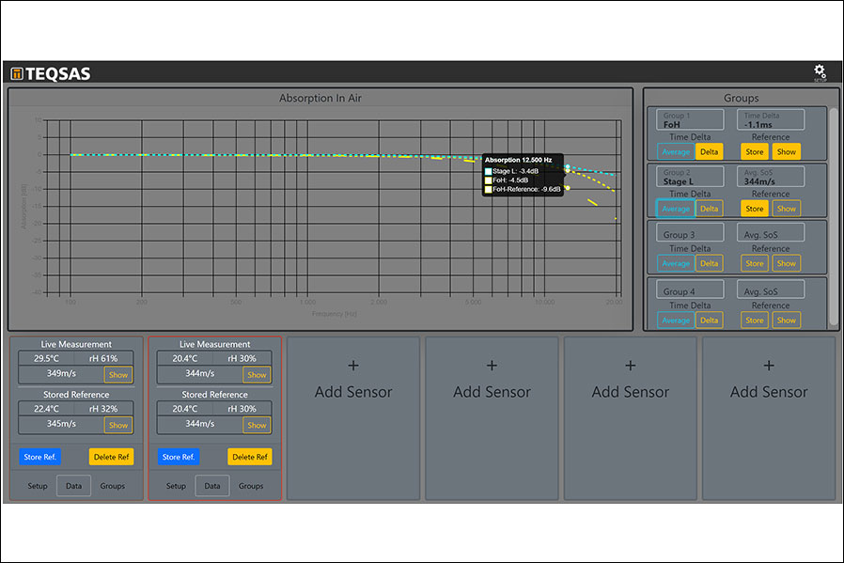Viewport: 844px width, 563px height.
Task: Open Groups tab of 20.4°C sensor
Action: tap(251, 486)
